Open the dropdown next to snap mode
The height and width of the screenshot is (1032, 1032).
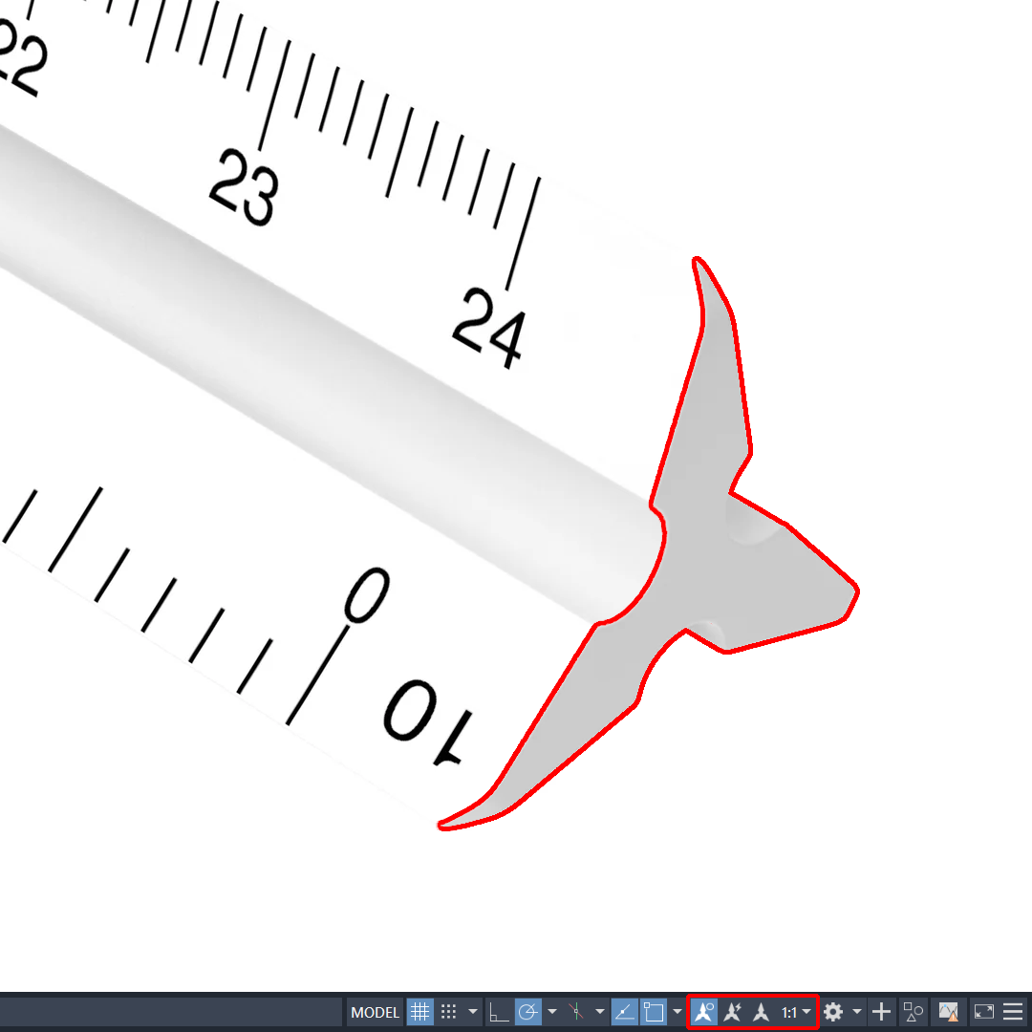tap(473, 1012)
